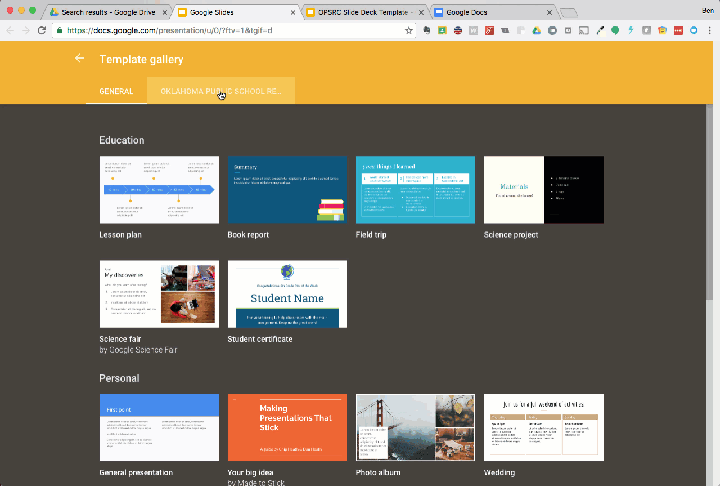Pick the Student certificate template thumbnail
Viewport: 720px width, 486px height.
287,294
